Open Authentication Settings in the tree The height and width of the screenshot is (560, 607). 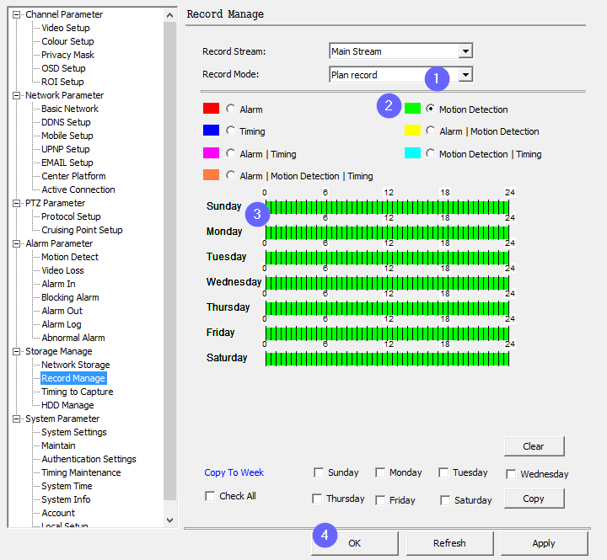[89, 459]
